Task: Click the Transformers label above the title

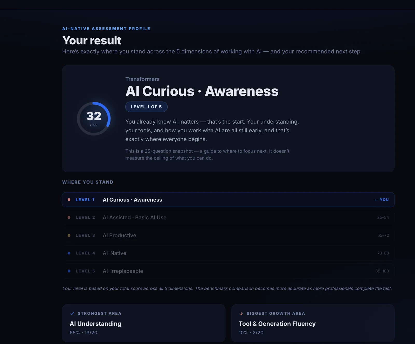Action: click(x=142, y=79)
